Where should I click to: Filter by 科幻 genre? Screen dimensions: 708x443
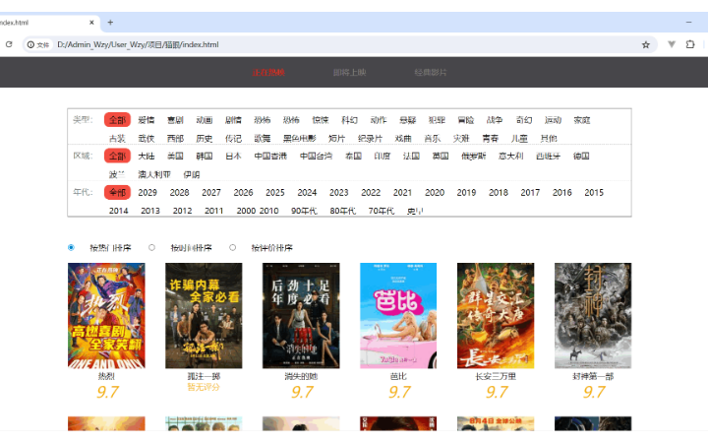(x=349, y=120)
